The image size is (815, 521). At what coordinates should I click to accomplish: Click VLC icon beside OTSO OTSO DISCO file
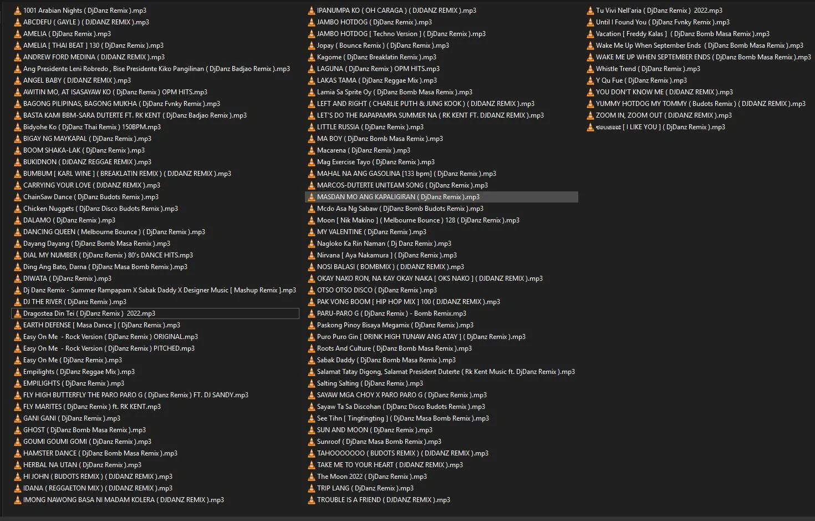point(312,290)
